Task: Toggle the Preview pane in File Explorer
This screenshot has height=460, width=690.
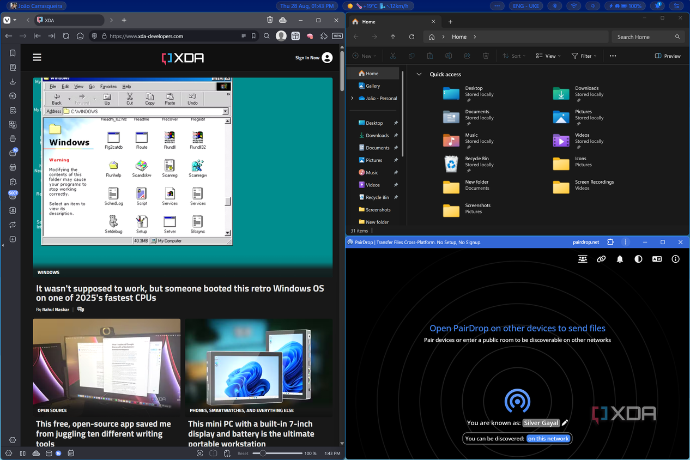Action: [x=668, y=56]
